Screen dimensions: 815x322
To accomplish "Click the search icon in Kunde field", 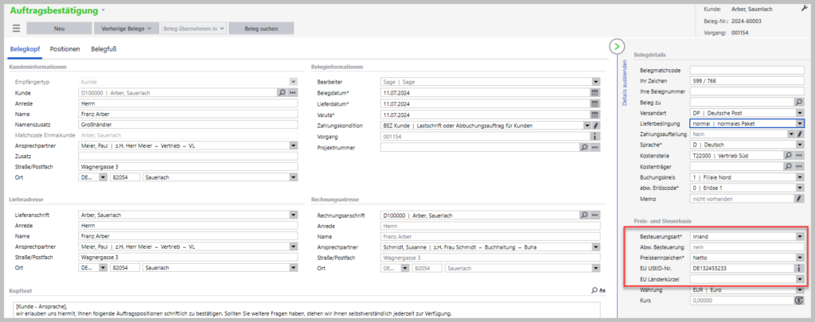I will pyautogui.click(x=281, y=92).
